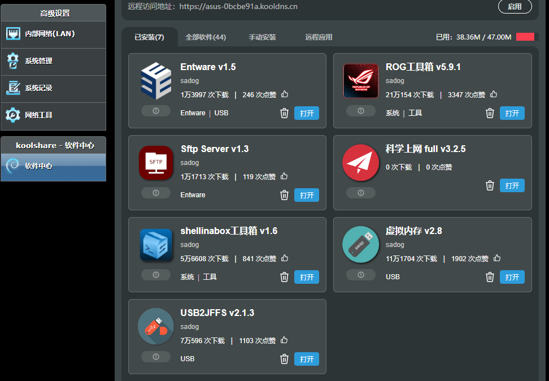Like Entware with thumbs-up icon
549x381 pixels.
tap(285, 94)
